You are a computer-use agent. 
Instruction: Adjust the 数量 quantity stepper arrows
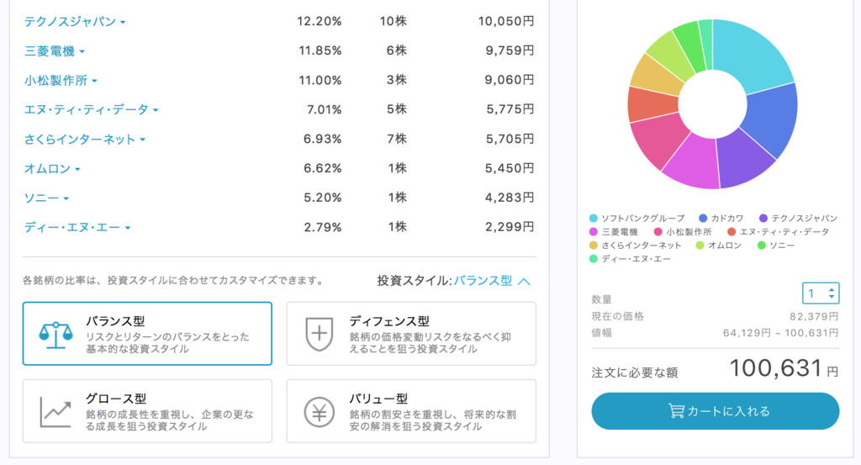[832, 293]
